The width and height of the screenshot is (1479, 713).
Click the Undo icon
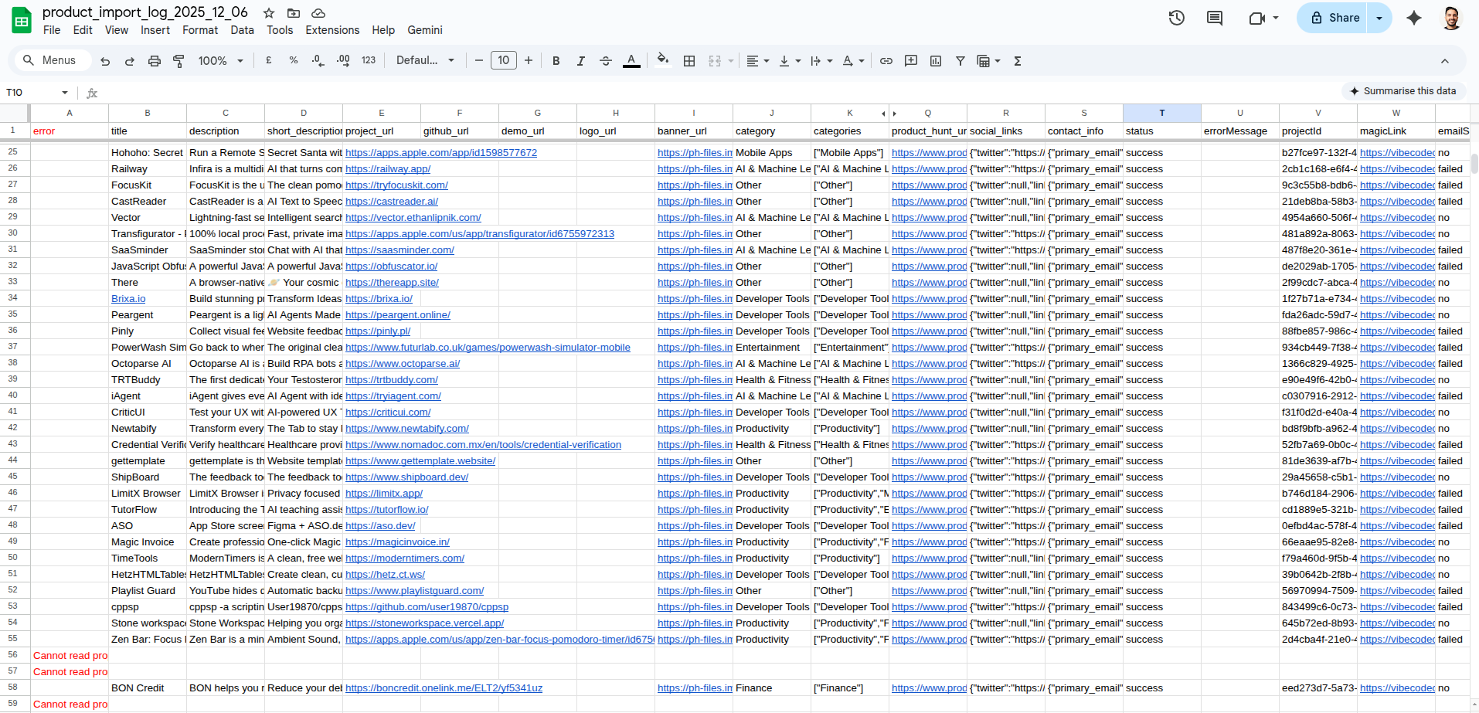105,61
